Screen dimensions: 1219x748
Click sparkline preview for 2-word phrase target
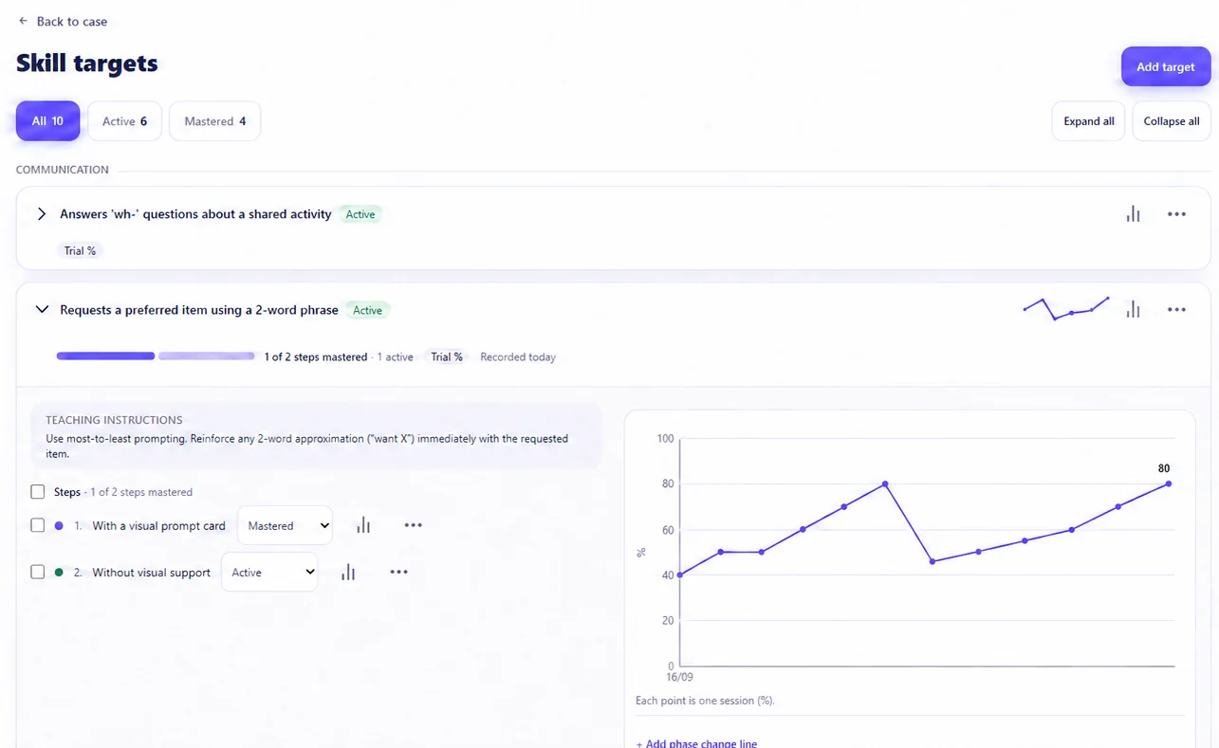[x=1065, y=308]
